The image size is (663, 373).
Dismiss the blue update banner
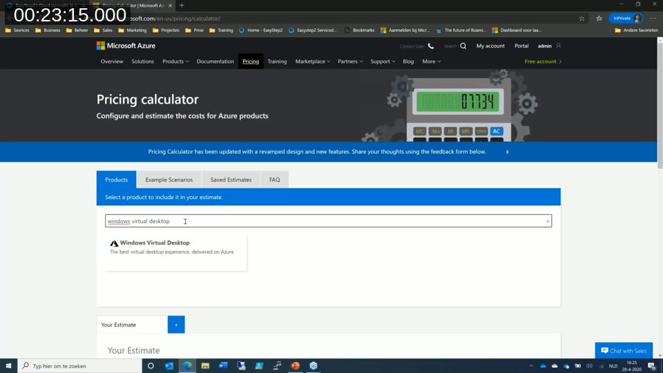tap(508, 152)
